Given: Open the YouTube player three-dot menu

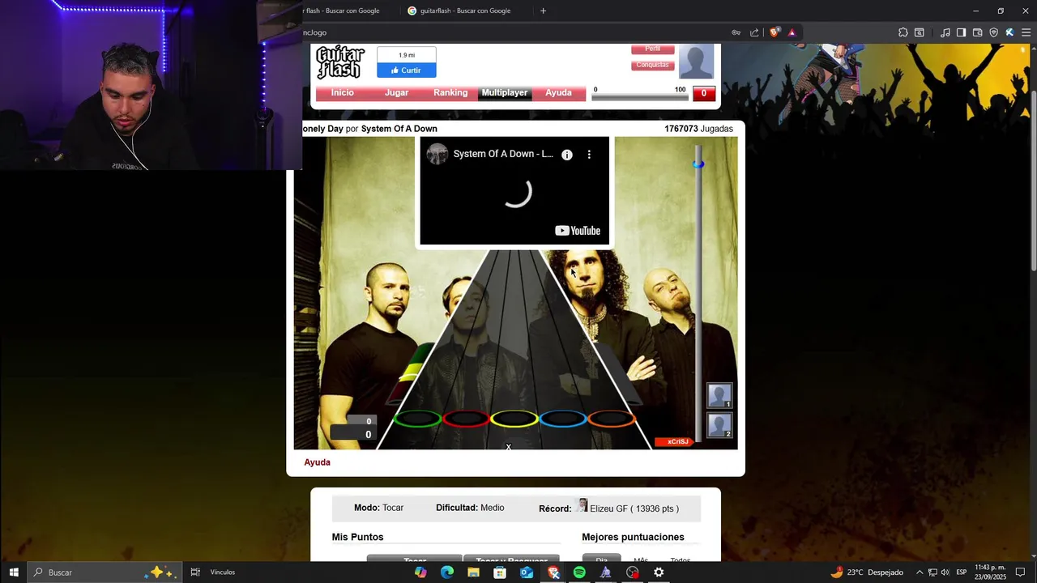Looking at the screenshot, I should tap(589, 155).
